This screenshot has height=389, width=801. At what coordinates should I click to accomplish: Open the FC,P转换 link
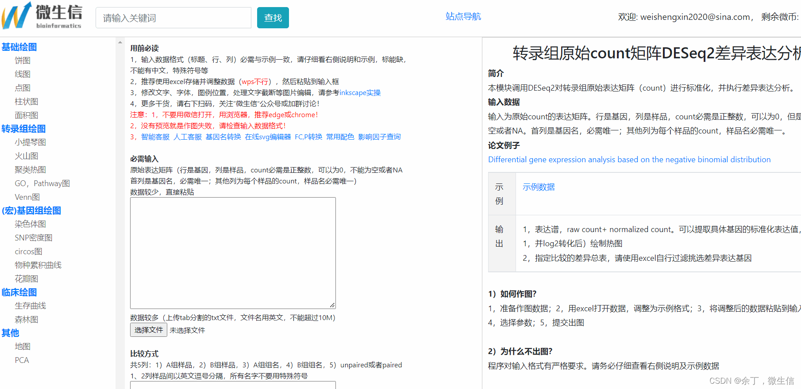(x=308, y=137)
